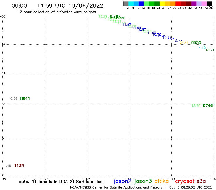216x190 pixels.
Task: Click the altika legend label
Action: pos(161,181)
